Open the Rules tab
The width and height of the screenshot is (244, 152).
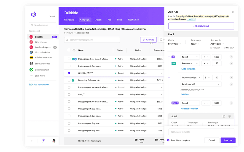coord(120,20)
